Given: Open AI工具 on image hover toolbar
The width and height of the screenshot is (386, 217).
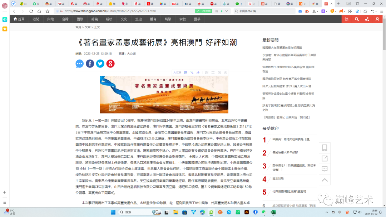Looking at the screenshot, I should coord(177,72).
